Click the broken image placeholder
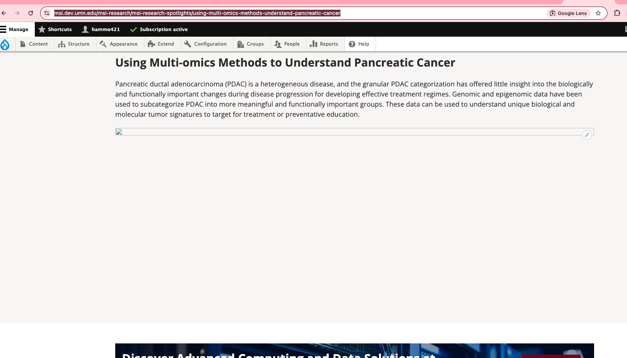 [x=119, y=132]
